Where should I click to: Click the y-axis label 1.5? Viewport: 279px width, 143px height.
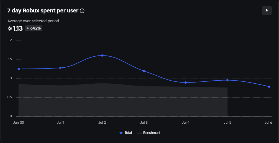pos(10,59)
